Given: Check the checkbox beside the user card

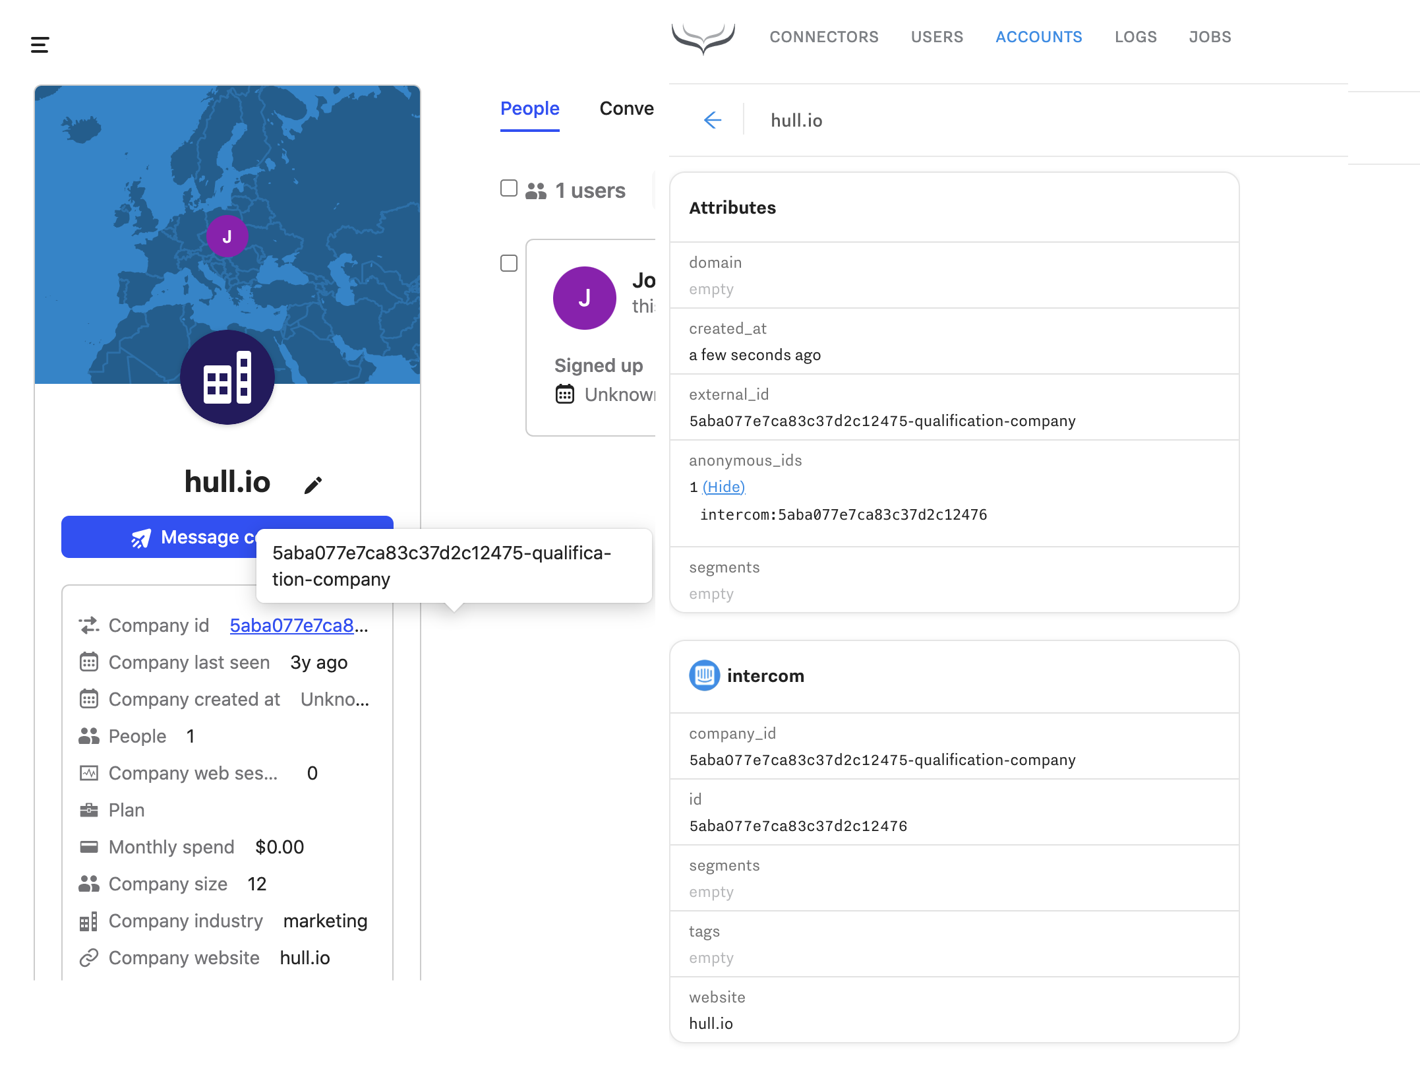Looking at the screenshot, I should (x=509, y=263).
